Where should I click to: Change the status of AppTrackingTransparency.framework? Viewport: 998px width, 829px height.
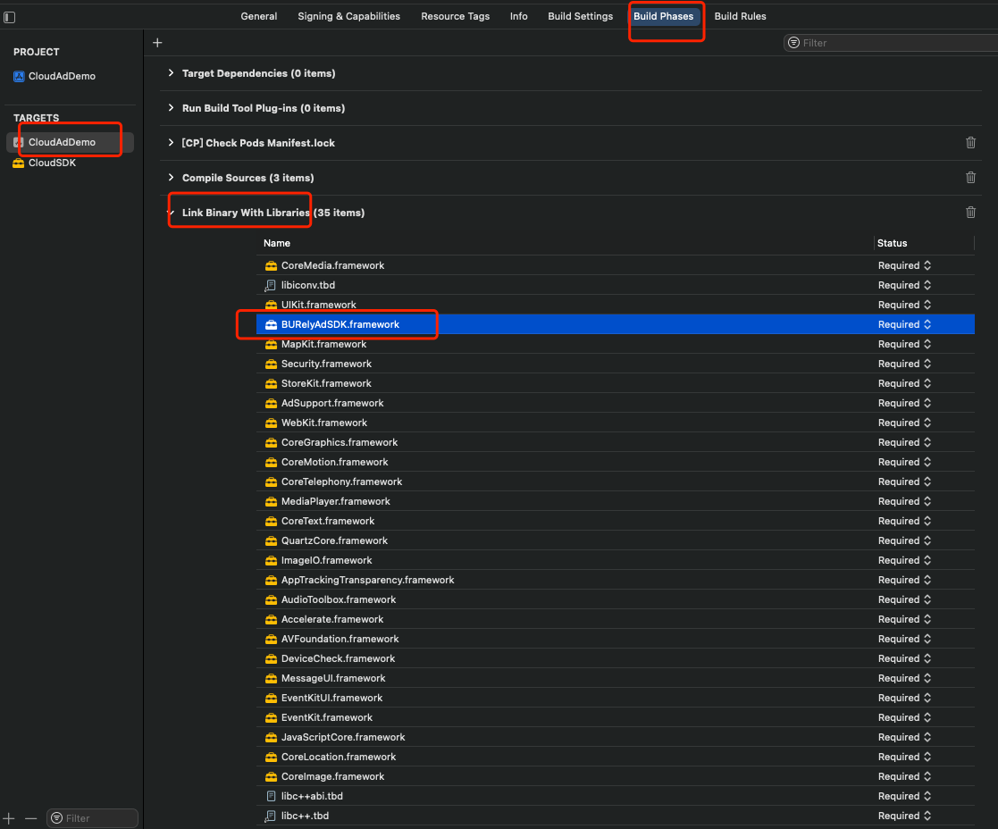(904, 581)
